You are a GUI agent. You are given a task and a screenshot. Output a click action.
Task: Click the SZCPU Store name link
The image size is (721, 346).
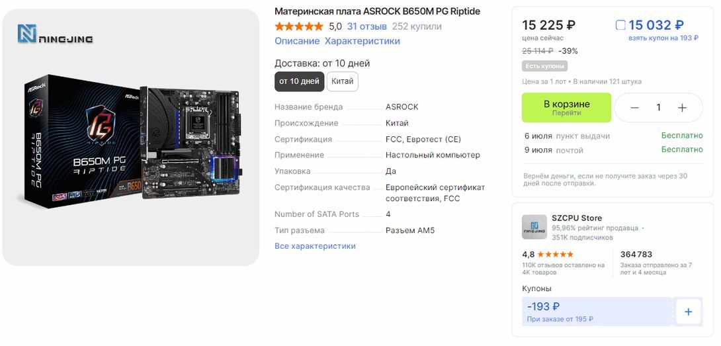577,218
